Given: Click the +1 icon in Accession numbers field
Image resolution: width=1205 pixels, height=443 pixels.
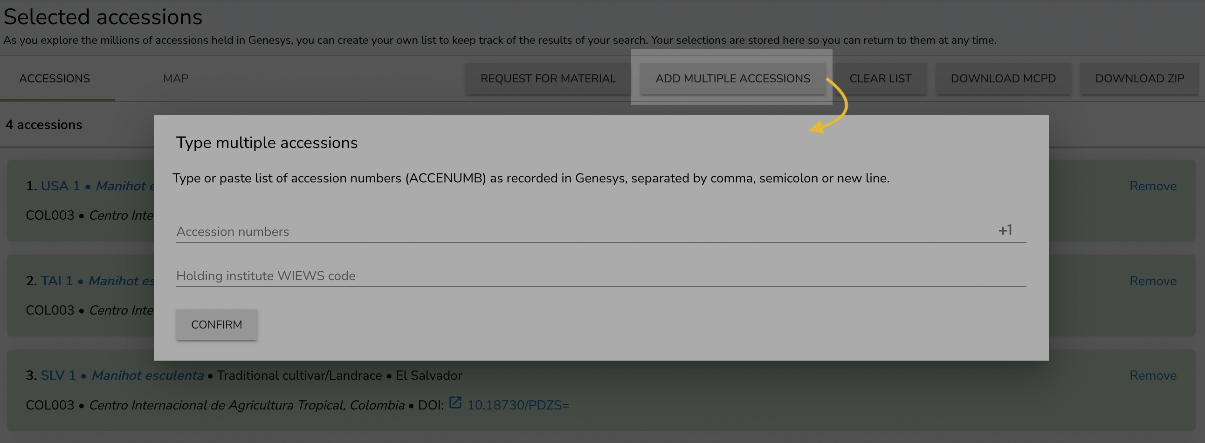Looking at the screenshot, I should click(x=1005, y=230).
